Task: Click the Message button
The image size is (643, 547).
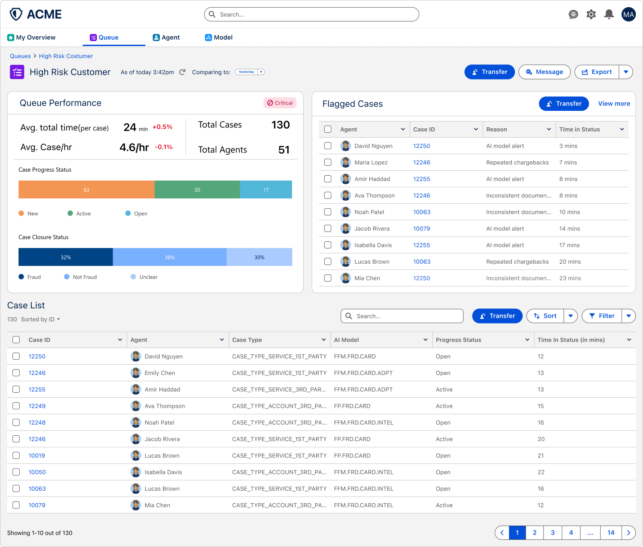Action: click(x=544, y=72)
